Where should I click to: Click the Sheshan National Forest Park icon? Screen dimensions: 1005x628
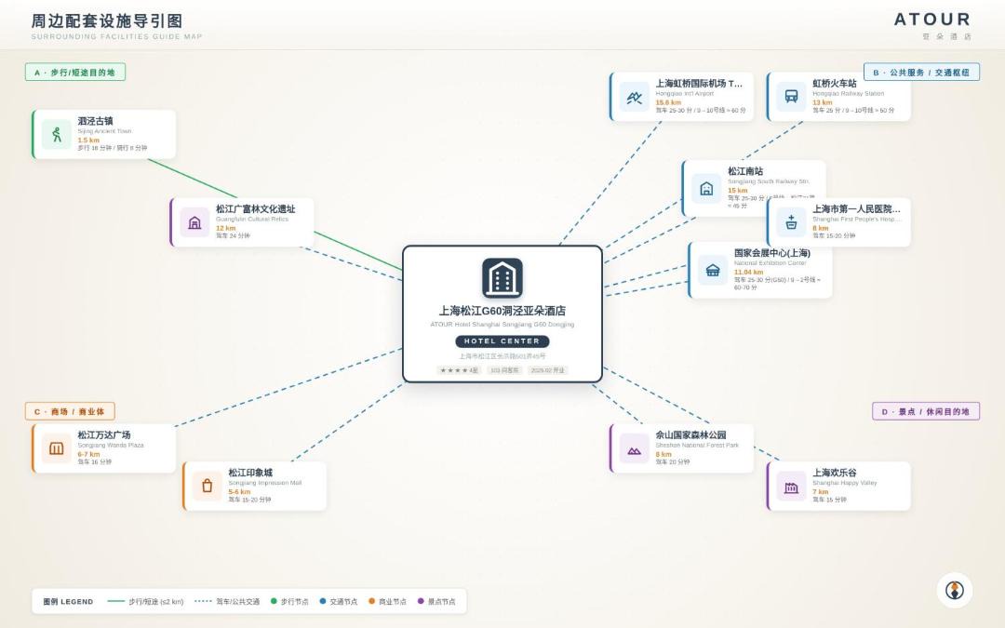[x=635, y=448]
